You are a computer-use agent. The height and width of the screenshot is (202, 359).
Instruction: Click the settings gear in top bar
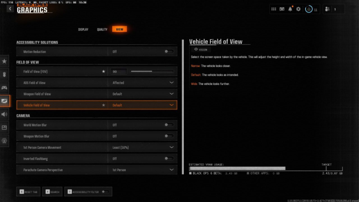[x=298, y=9]
